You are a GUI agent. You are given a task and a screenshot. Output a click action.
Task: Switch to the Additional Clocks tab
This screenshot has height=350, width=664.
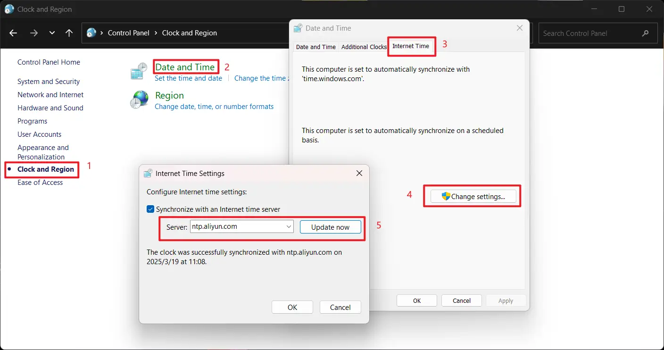click(364, 47)
